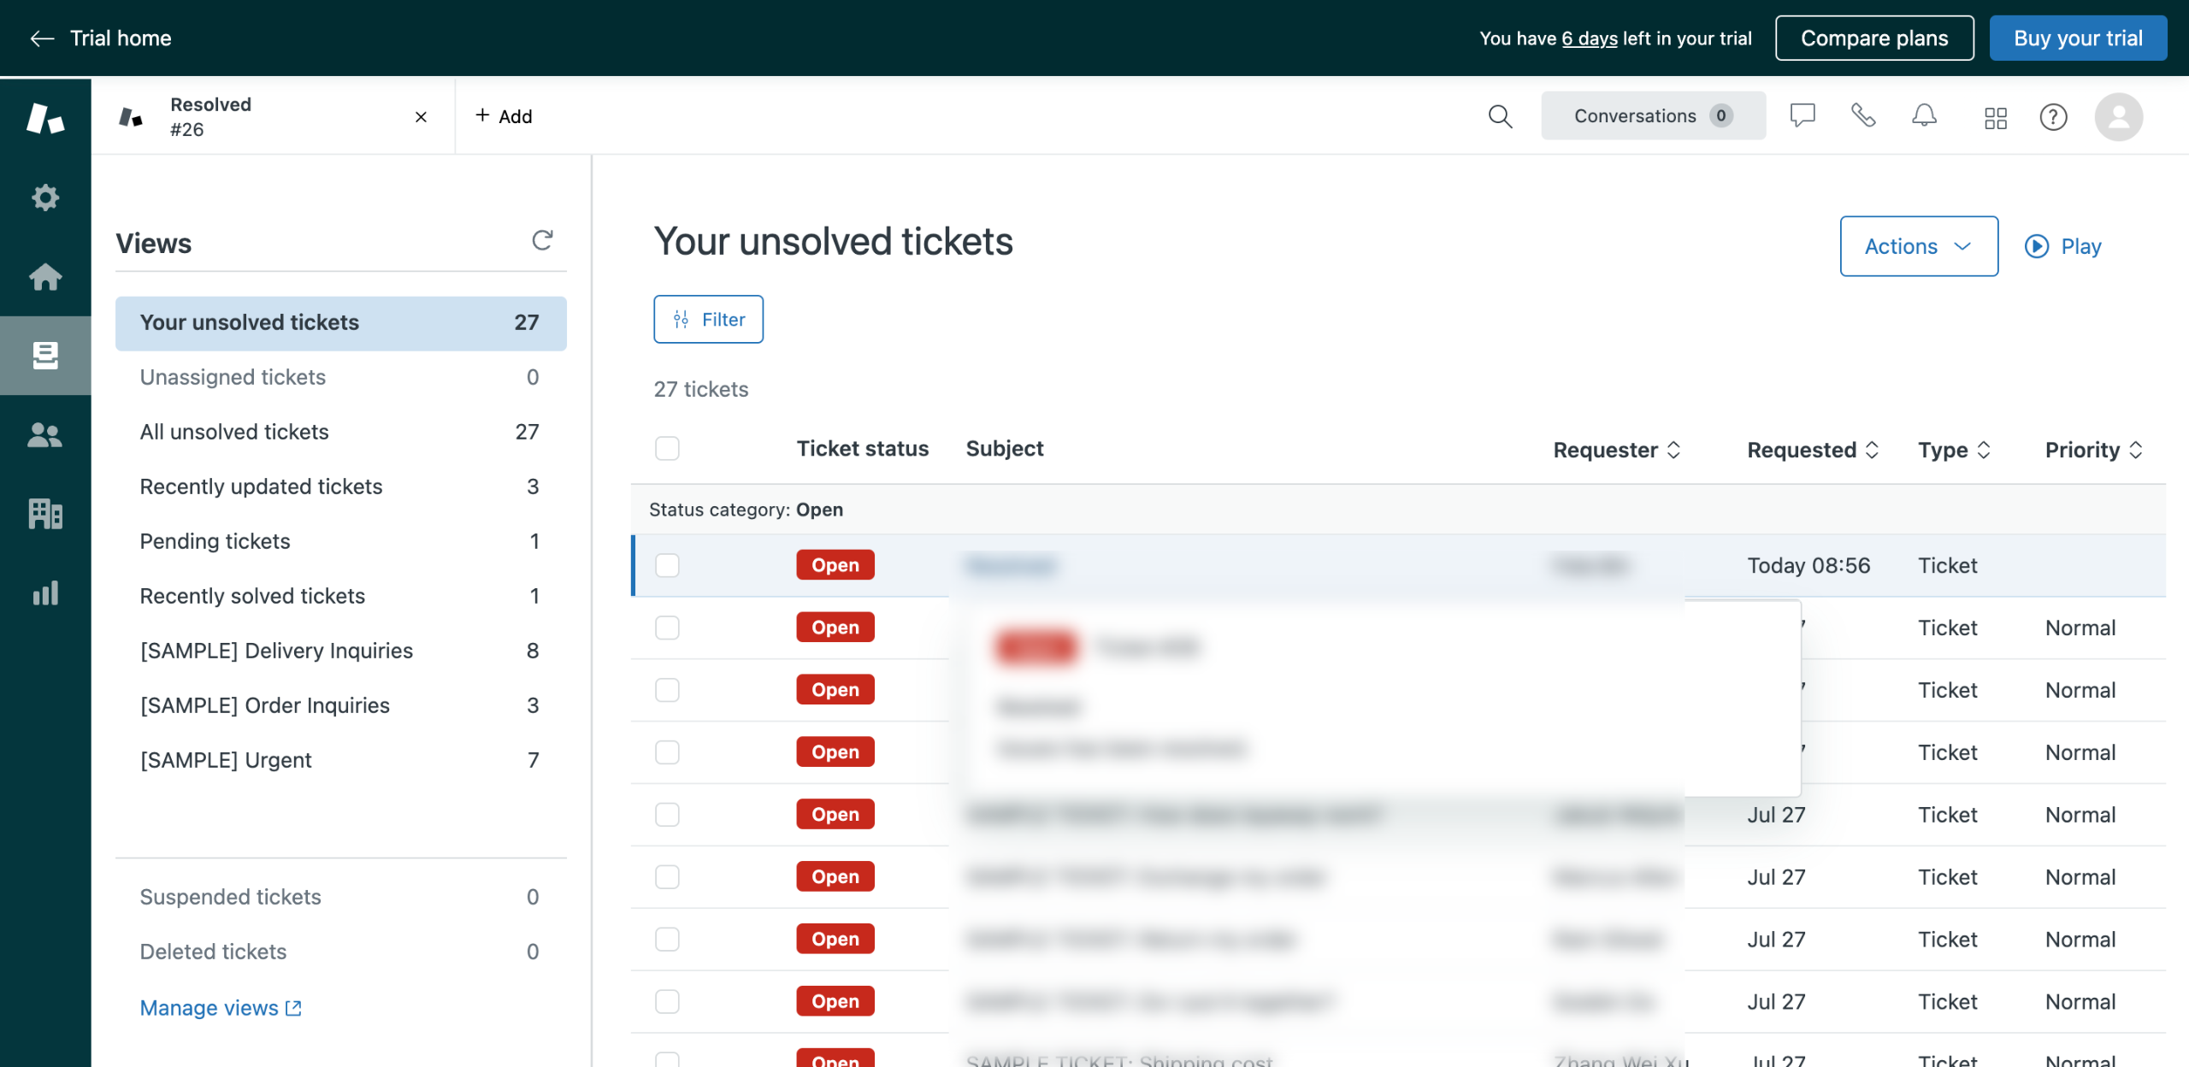
Task: Go to the Home dashboard icon
Action: [45, 276]
